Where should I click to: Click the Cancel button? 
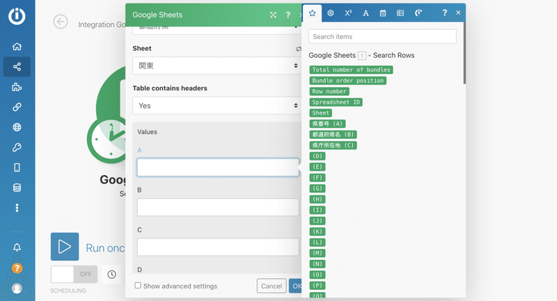[x=271, y=286]
